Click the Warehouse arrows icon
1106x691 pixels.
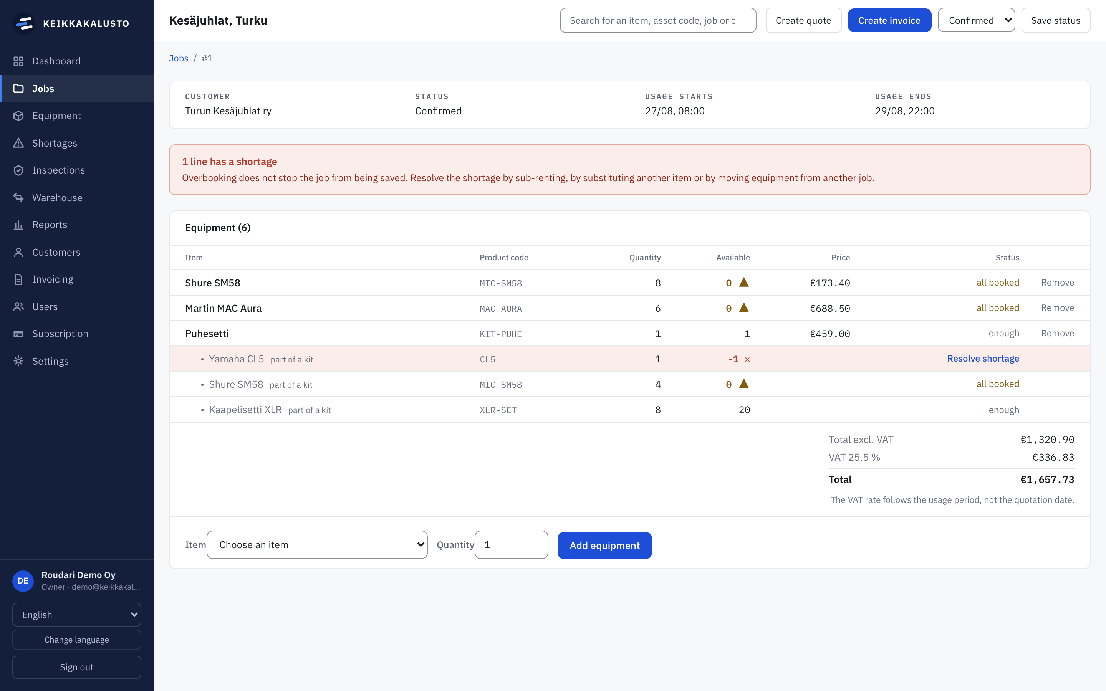[x=18, y=197]
